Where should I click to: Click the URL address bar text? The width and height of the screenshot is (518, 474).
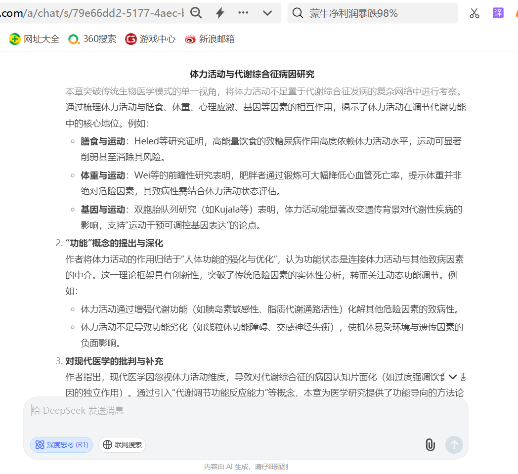tap(92, 13)
